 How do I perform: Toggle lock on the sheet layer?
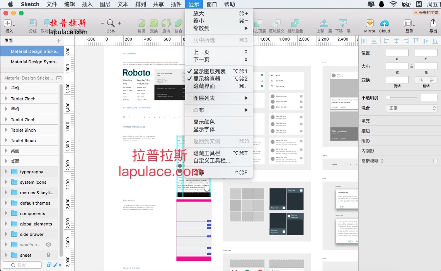pos(48,255)
